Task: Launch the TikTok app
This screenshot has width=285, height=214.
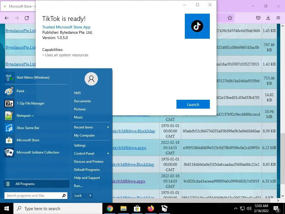Action: [193, 104]
